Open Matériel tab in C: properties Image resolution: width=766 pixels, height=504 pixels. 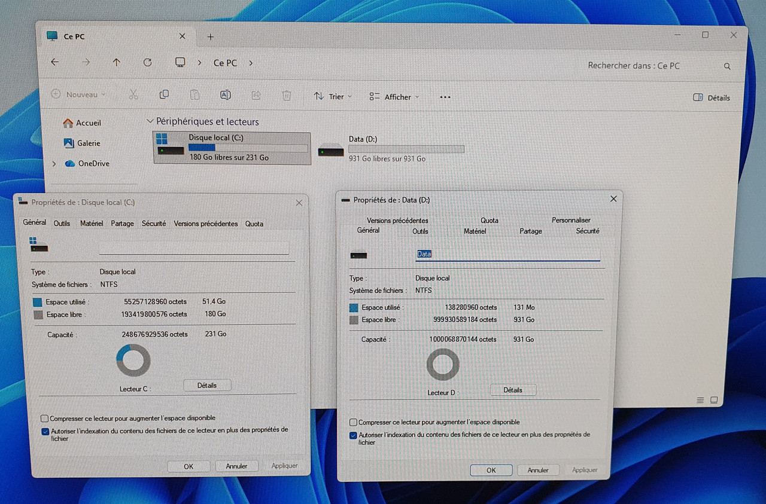click(92, 223)
